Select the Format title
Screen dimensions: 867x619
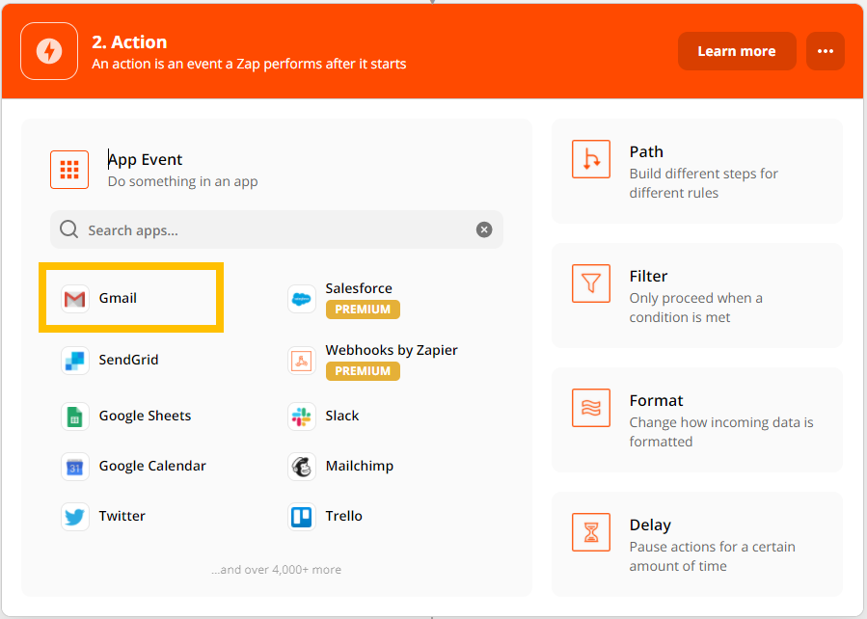[x=657, y=401]
